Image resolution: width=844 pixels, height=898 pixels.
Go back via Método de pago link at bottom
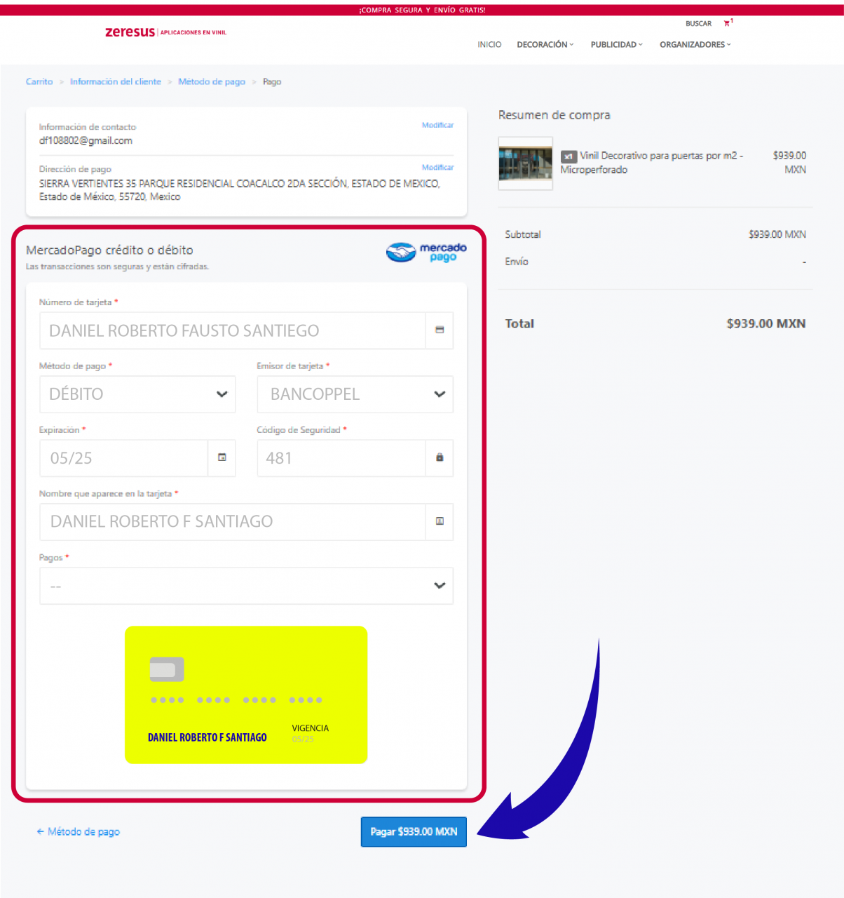tap(79, 831)
